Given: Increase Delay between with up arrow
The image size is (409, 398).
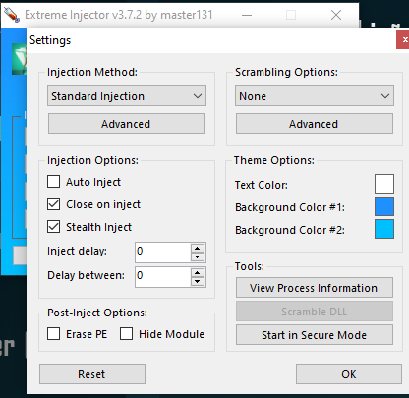Looking at the screenshot, I should (x=198, y=272).
